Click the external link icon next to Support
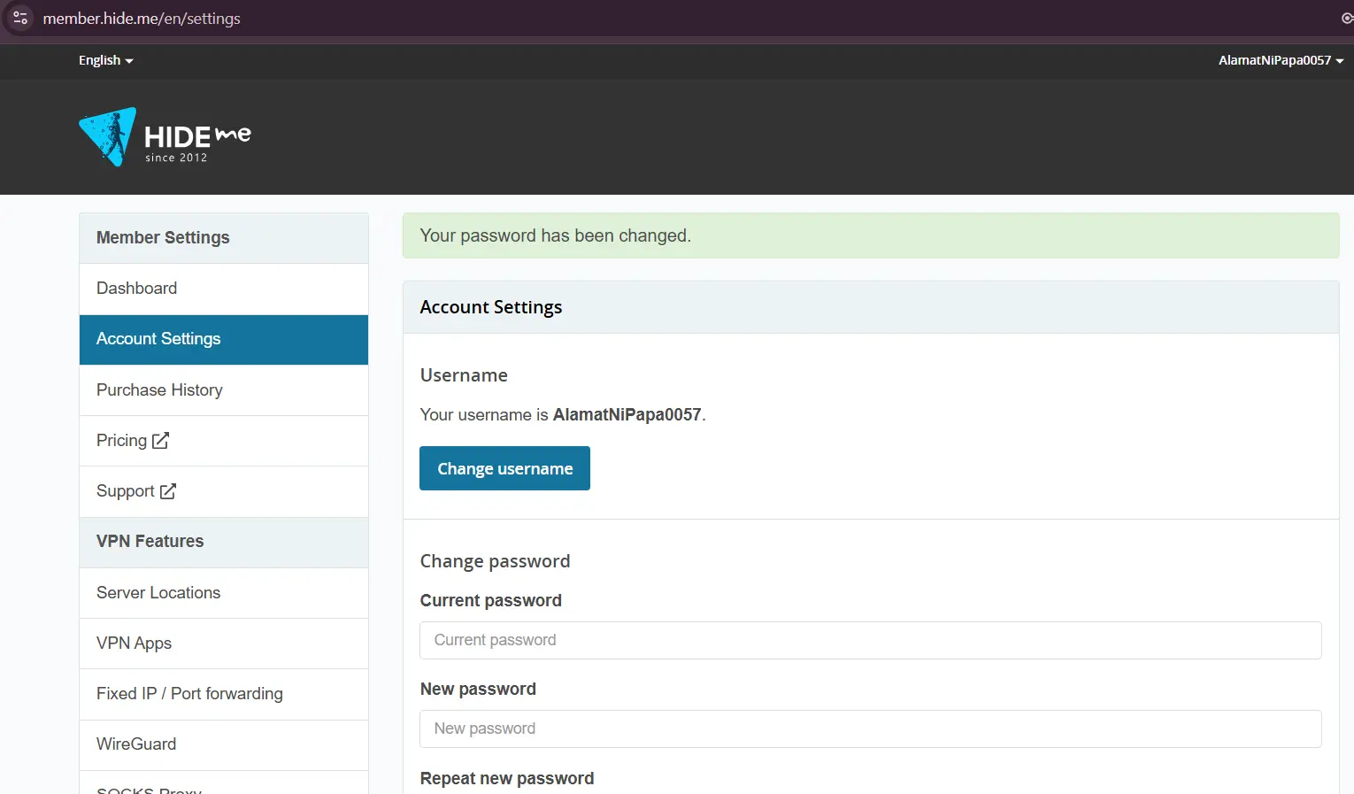The width and height of the screenshot is (1354, 794). (x=167, y=491)
